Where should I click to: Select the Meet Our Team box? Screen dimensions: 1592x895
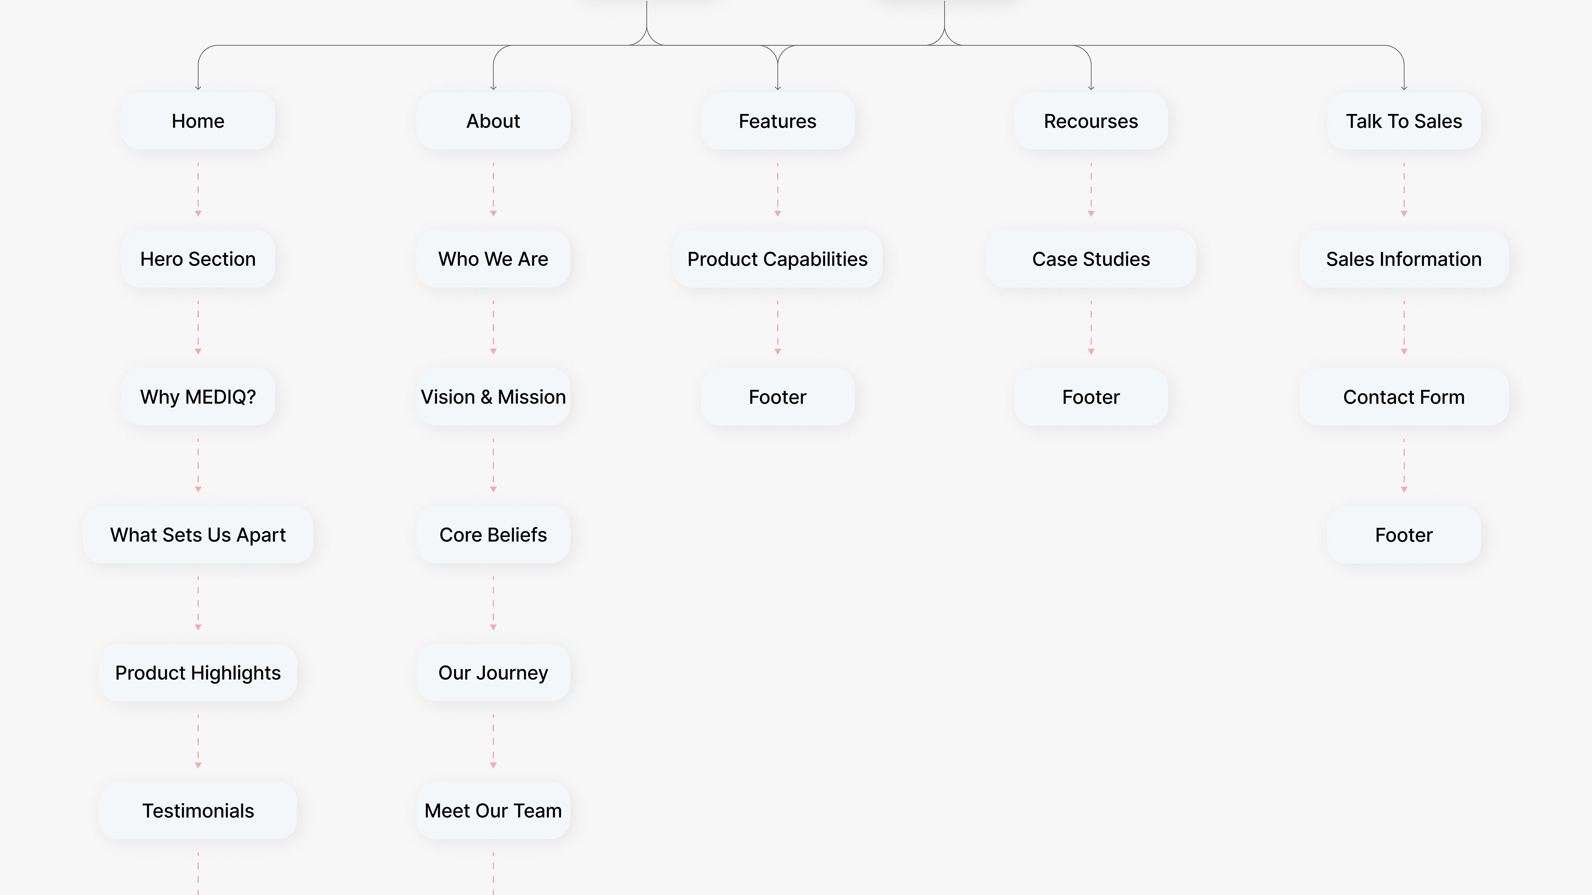coord(493,810)
